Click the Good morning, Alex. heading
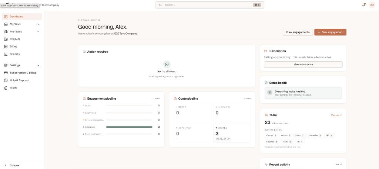Image resolution: width=379 pixels, height=169 pixels. [x=103, y=27]
